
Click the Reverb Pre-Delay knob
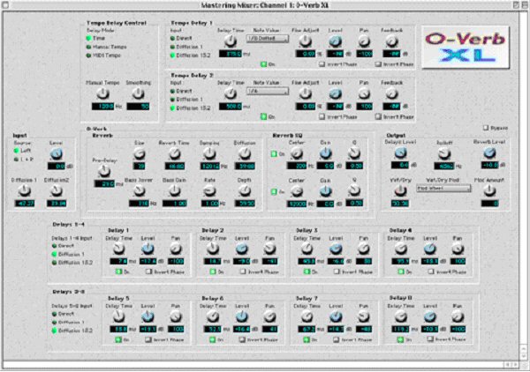click(103, 172)
